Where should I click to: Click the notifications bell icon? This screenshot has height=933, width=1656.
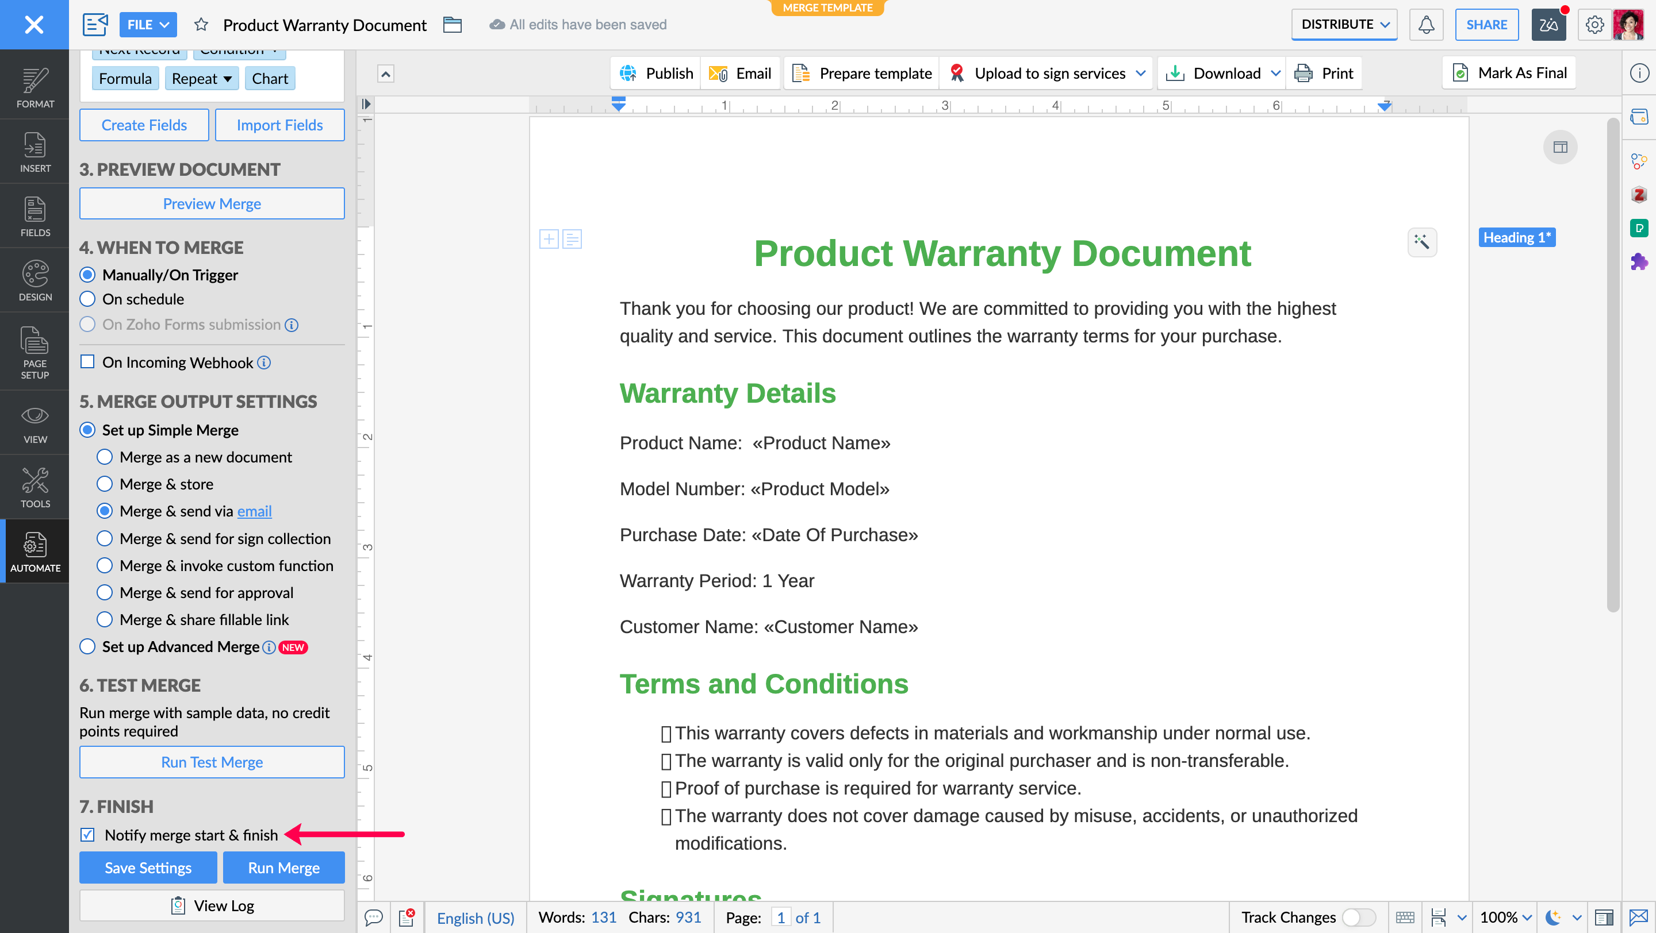pos(1426,24)
